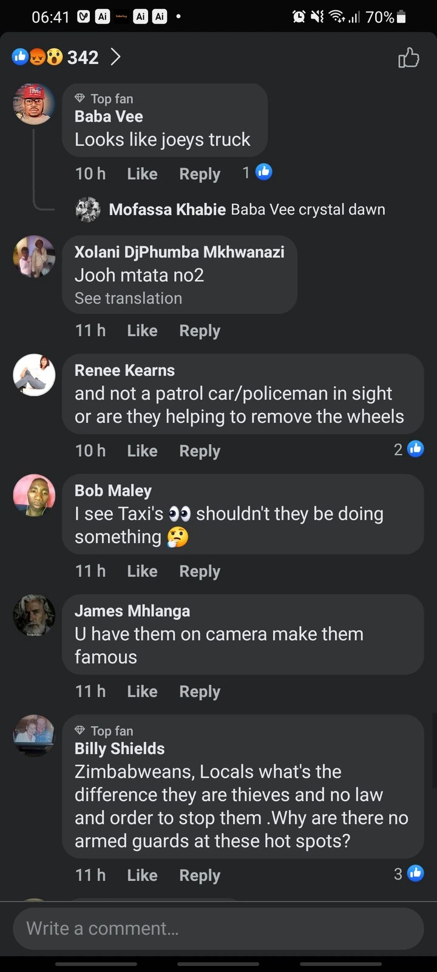
Task: View likes on Renee Kearns' comment
Action: pyautogui.click(x=408, y=449)
